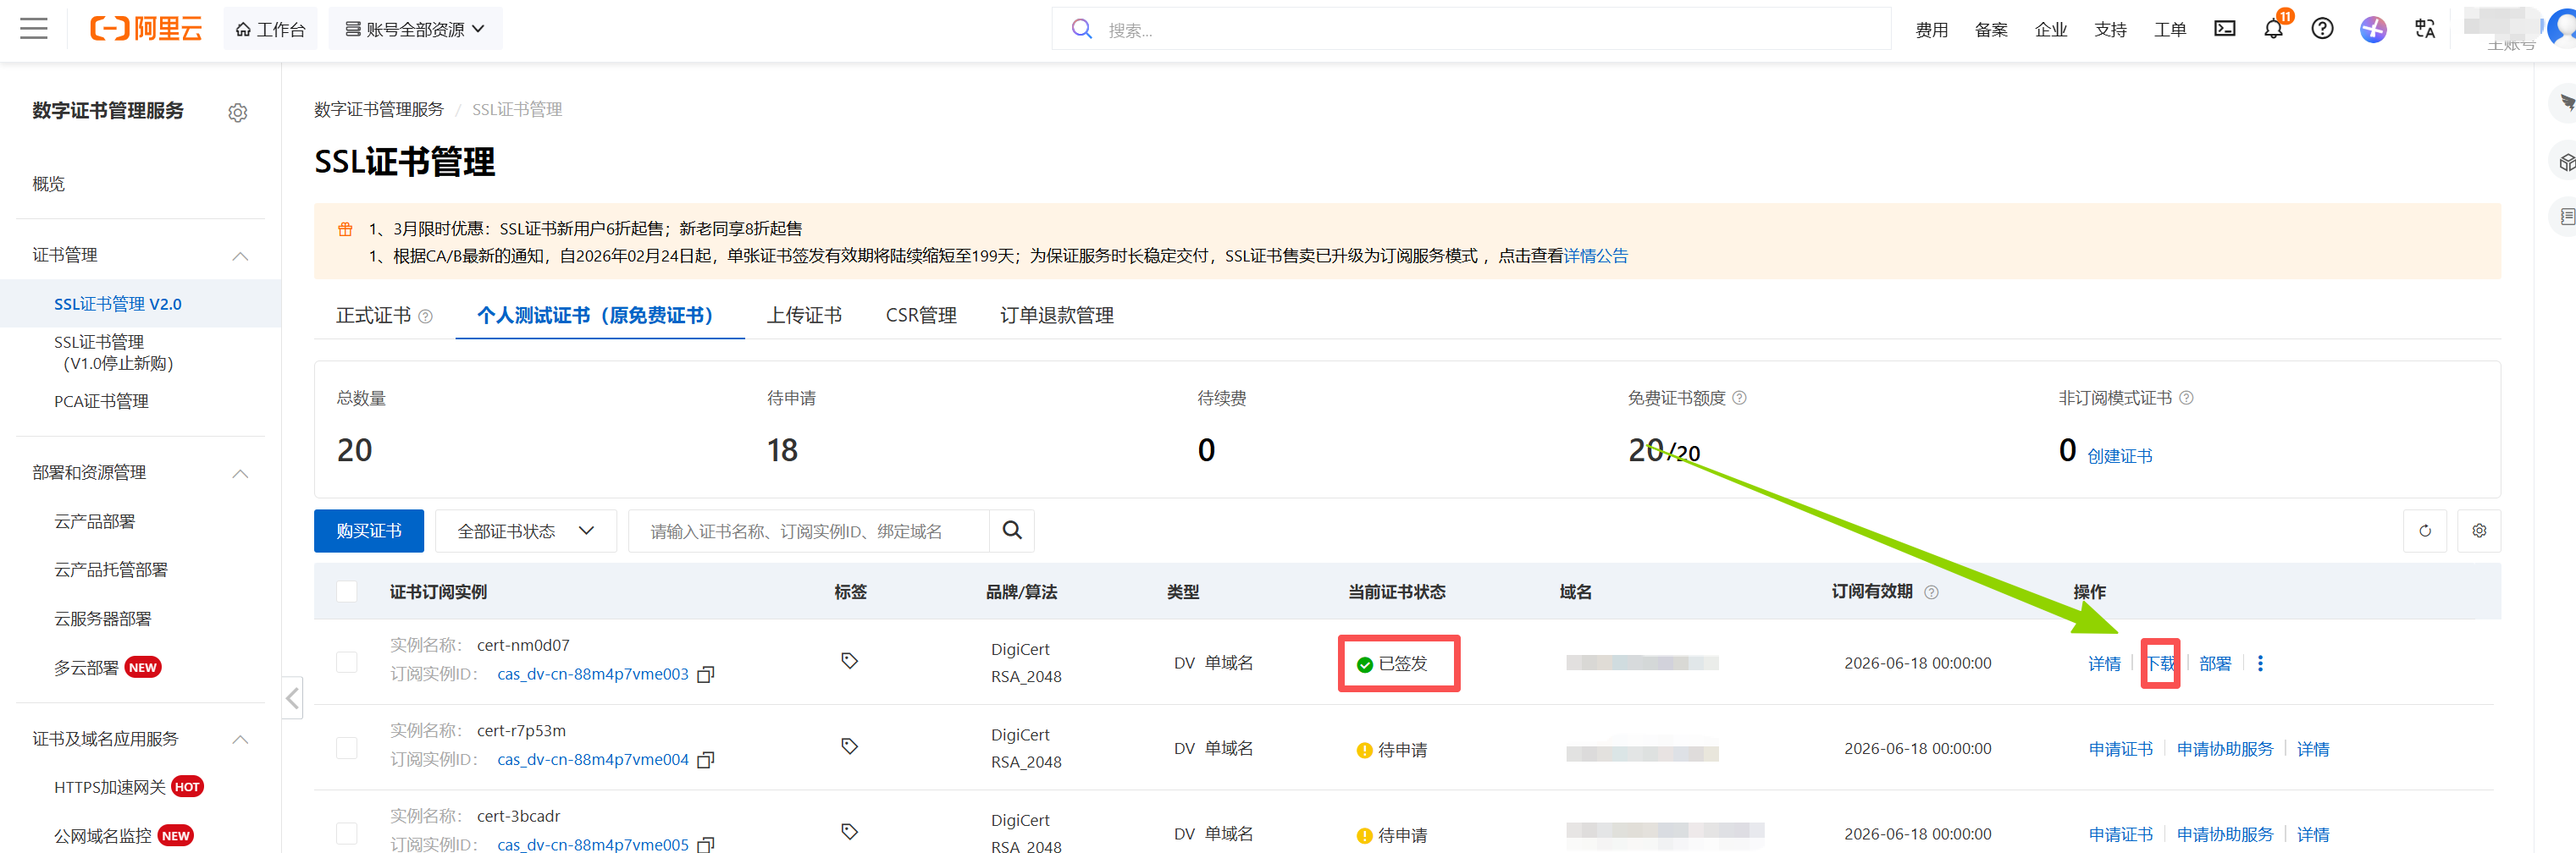The image size is (2576, 853).
Task: Click 部署 for cert-nm0d07
Action: pyautogui.click(x=2215, y=663)
